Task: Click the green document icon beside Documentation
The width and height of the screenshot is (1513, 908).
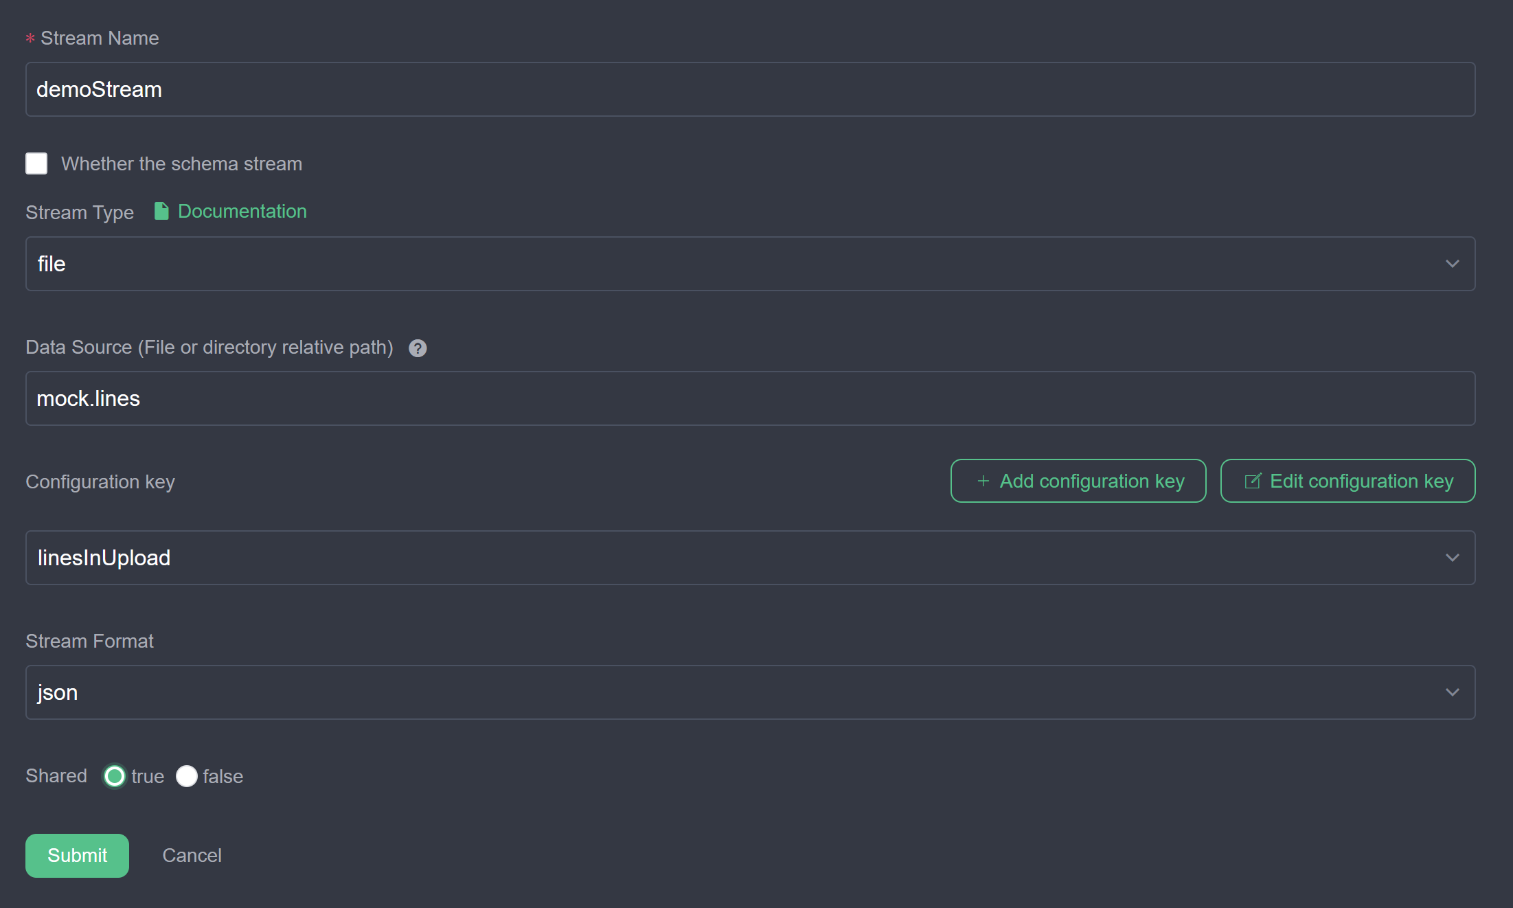Action: pos(162,212)
